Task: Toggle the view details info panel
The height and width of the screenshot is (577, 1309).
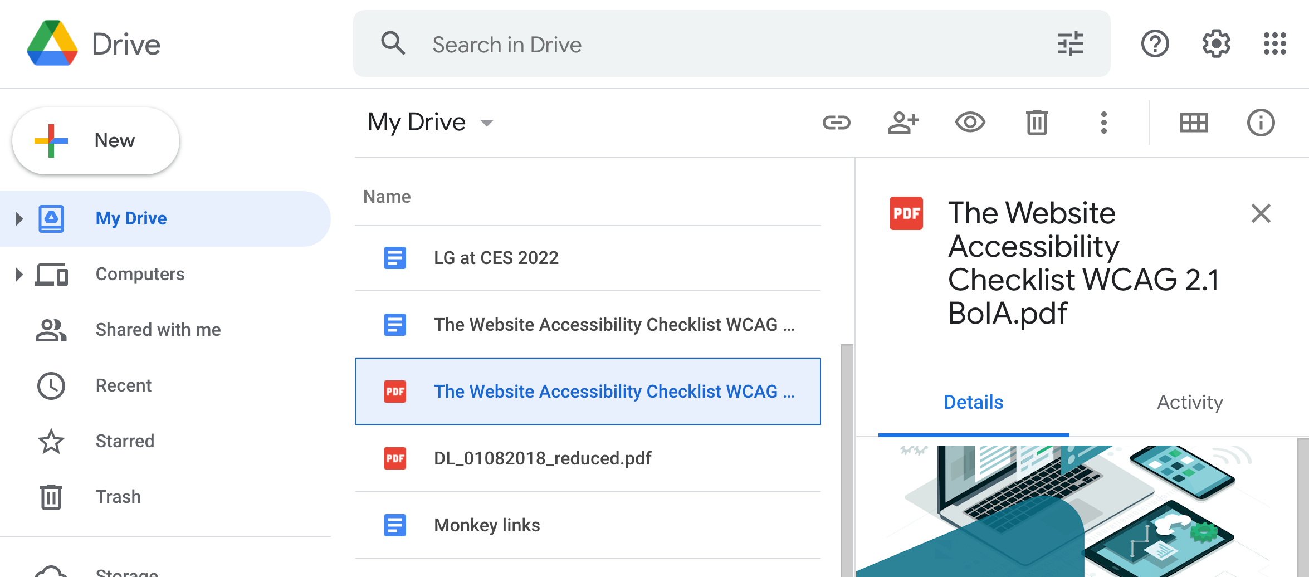Action: 1261,123
